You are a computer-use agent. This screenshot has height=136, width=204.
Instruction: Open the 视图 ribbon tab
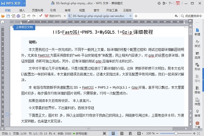[82, 10]
